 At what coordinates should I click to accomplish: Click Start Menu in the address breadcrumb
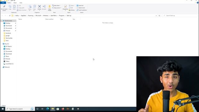tap(54, 16)
